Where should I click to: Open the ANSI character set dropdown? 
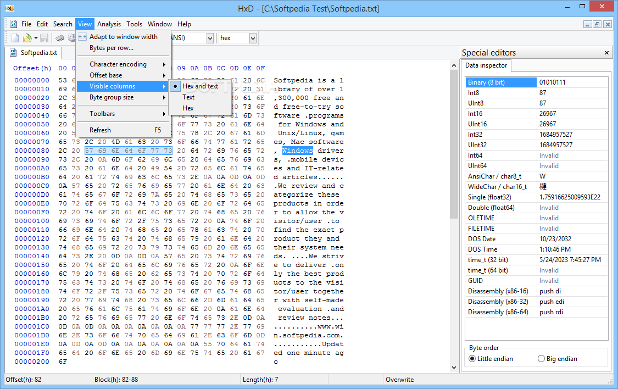(210, 38)
